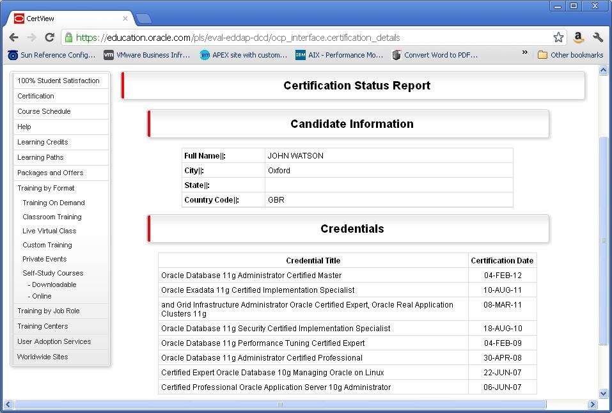Screen dimensions: 612x413
Task: Open the Other bookmarks folder
Action: coord(570,55)
